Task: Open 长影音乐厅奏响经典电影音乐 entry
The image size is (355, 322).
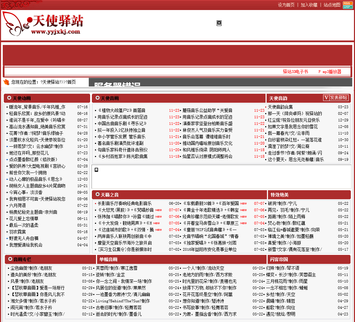Action: (x=125, y=203)
